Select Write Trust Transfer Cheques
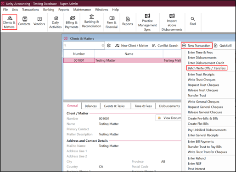The image size is (236, 172). click(x=207, y=152)
